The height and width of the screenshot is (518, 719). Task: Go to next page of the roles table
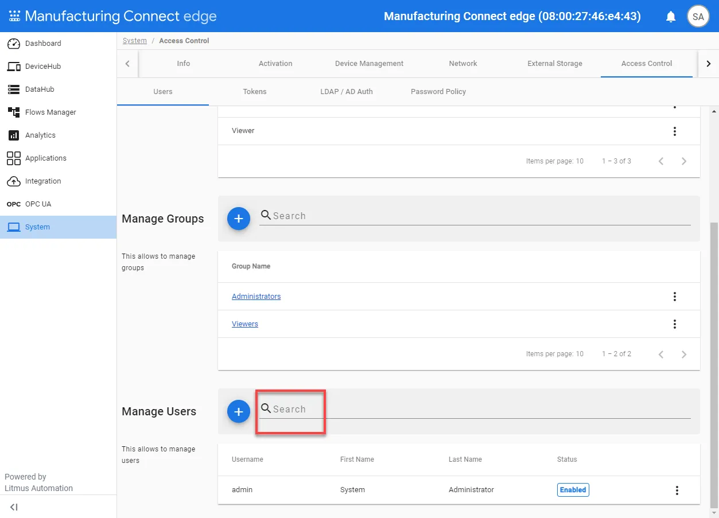(684, 161)
